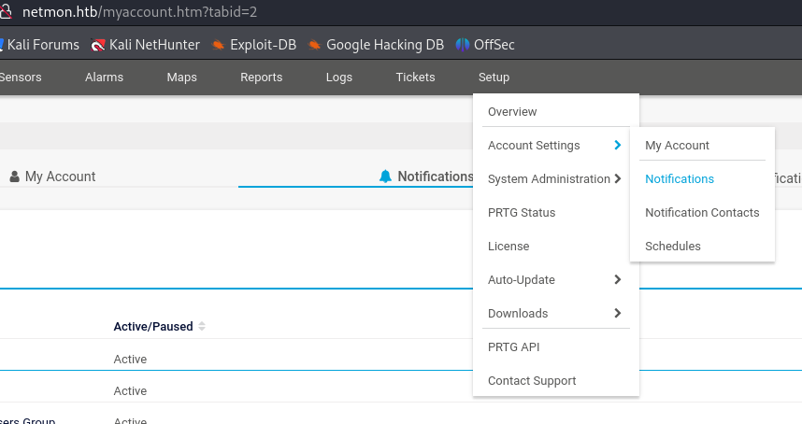The width and height of the screenshot is (802, 424).
Task: Open the Maps menu
Action: pyautogui.click(x=181, y=78)
